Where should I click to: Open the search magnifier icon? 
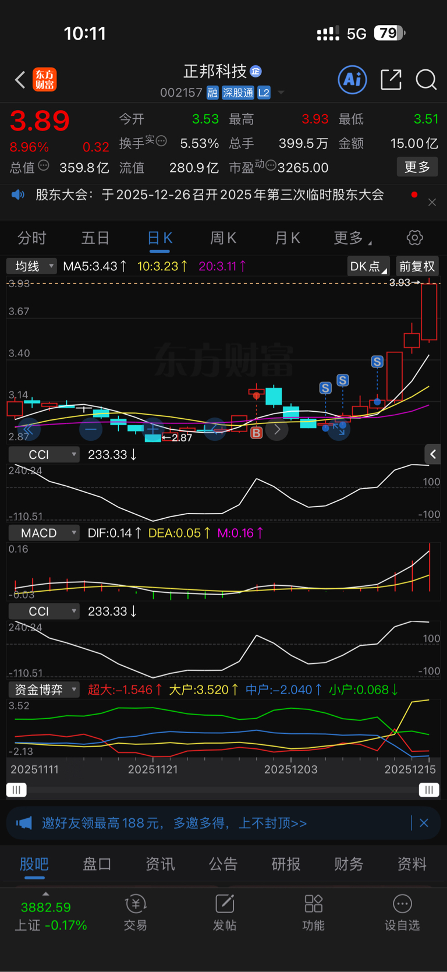426,79
